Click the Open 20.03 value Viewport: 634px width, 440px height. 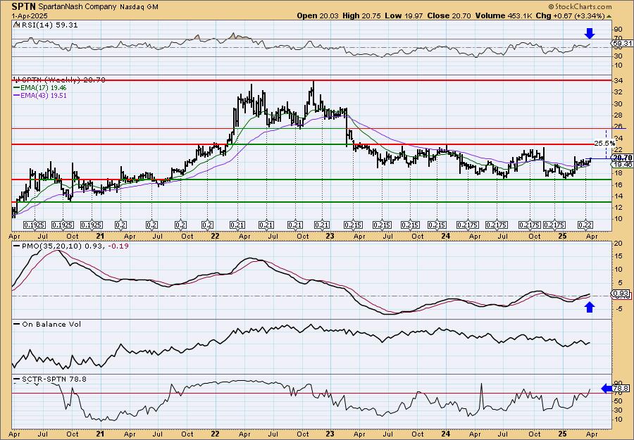318,15
